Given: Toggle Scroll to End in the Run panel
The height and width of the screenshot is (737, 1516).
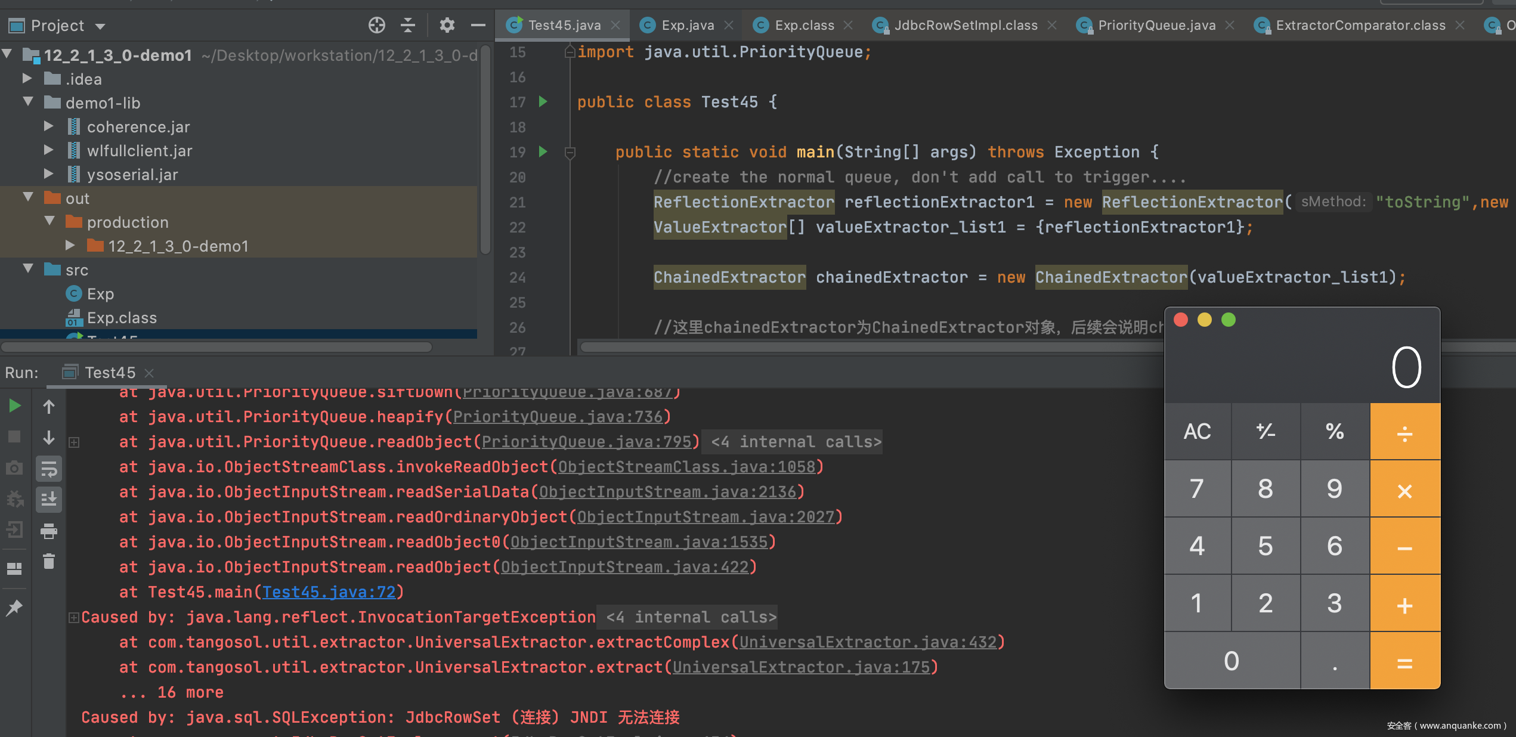Looking at the screenshot, I should (49, 499).
